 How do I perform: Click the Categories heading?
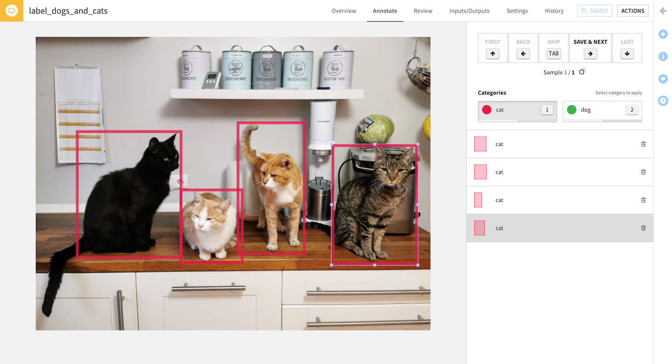pyautogui.click(x=492, y=93)
